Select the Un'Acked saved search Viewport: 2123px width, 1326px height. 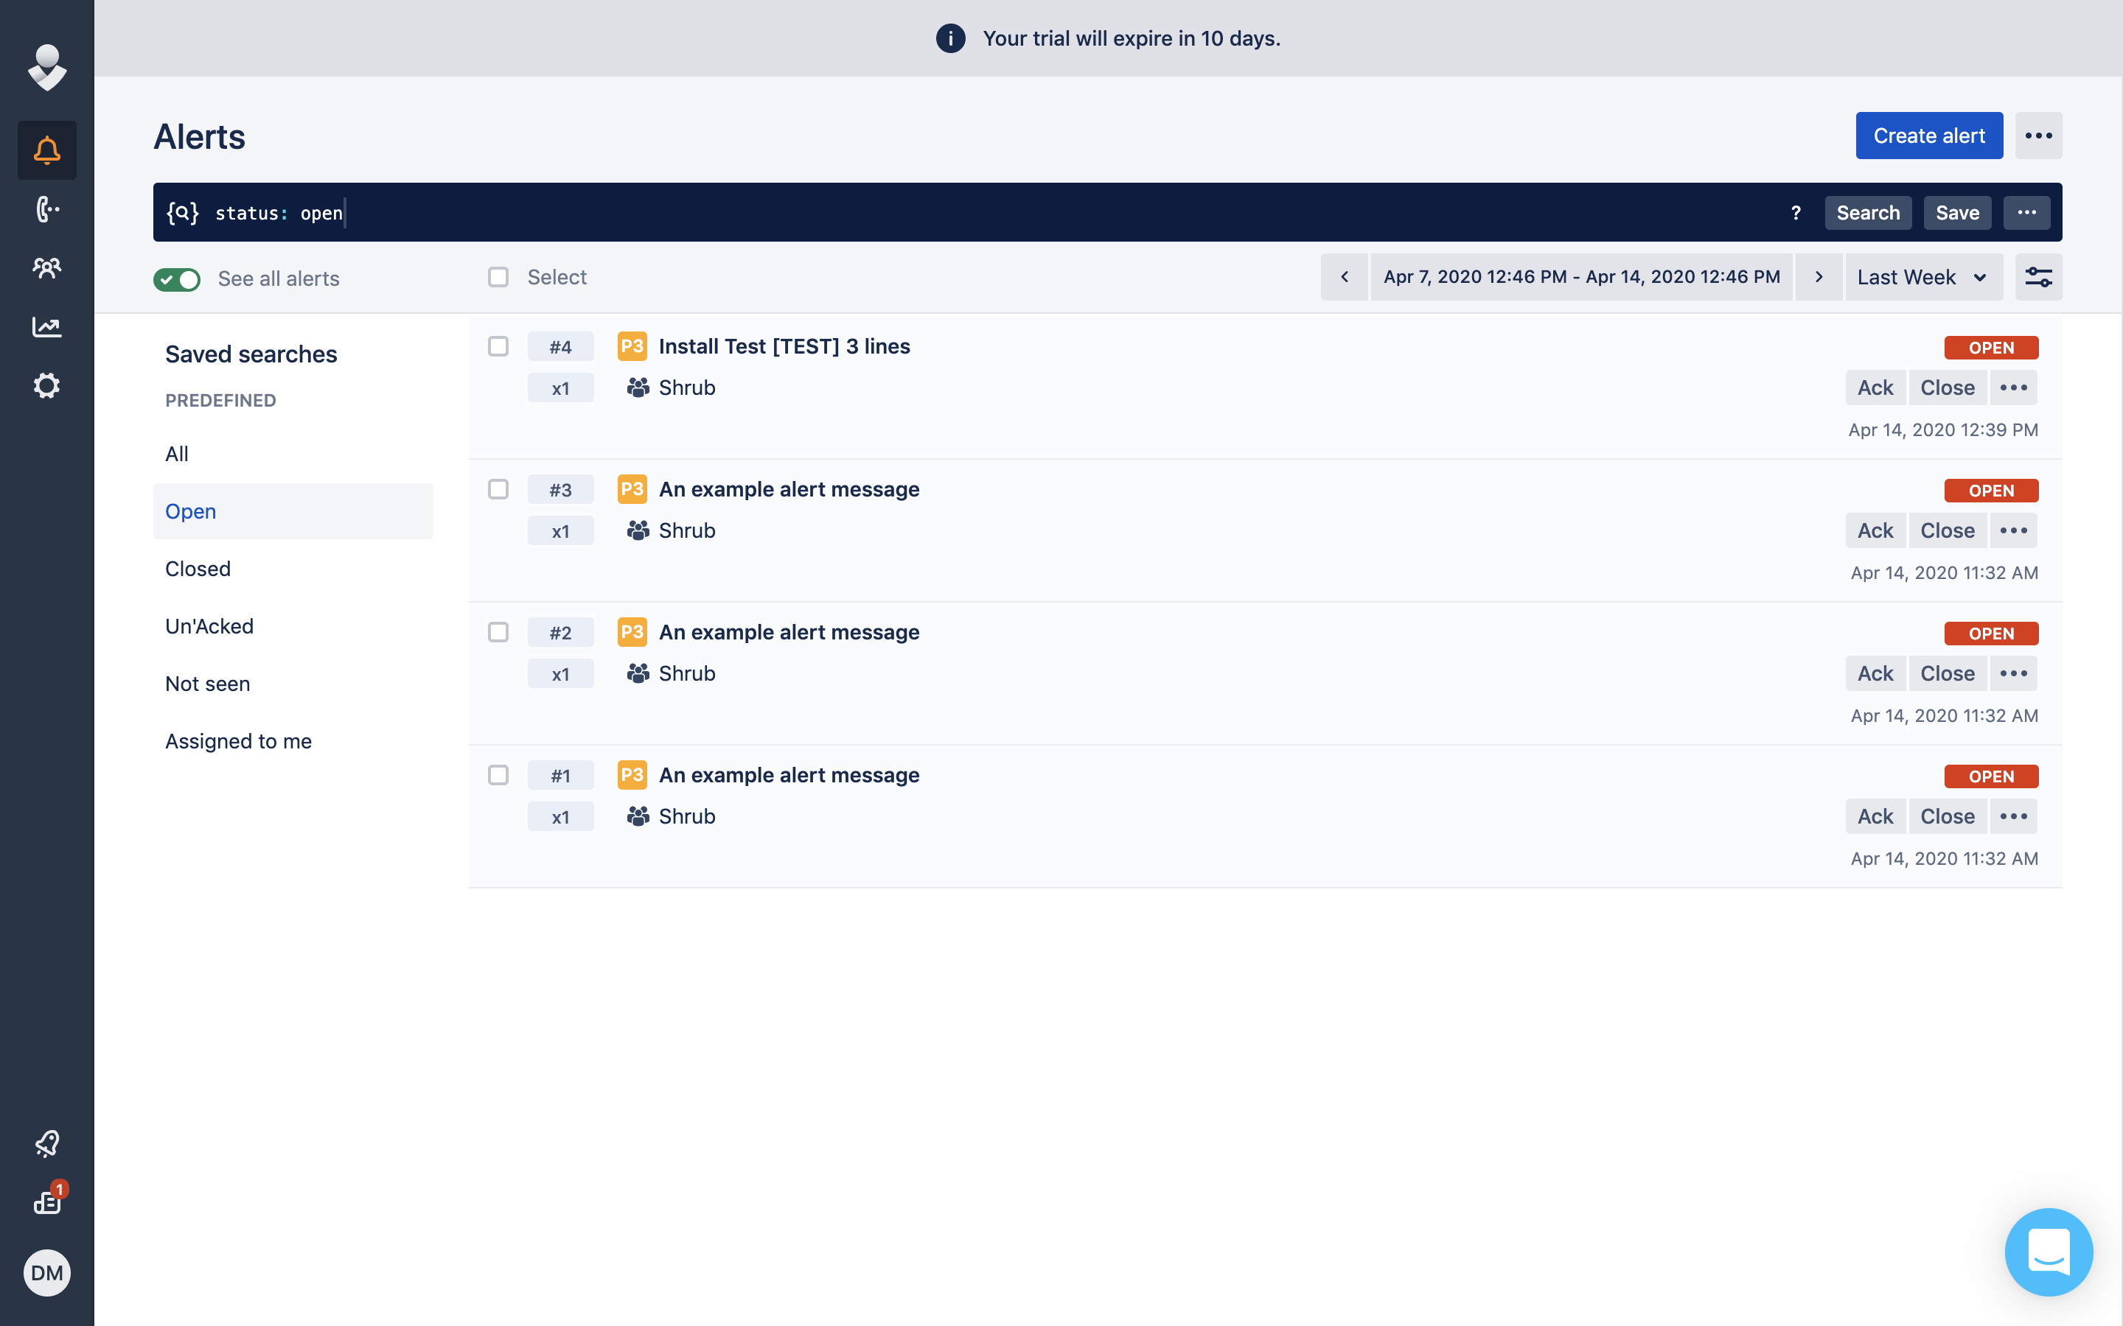209,626
